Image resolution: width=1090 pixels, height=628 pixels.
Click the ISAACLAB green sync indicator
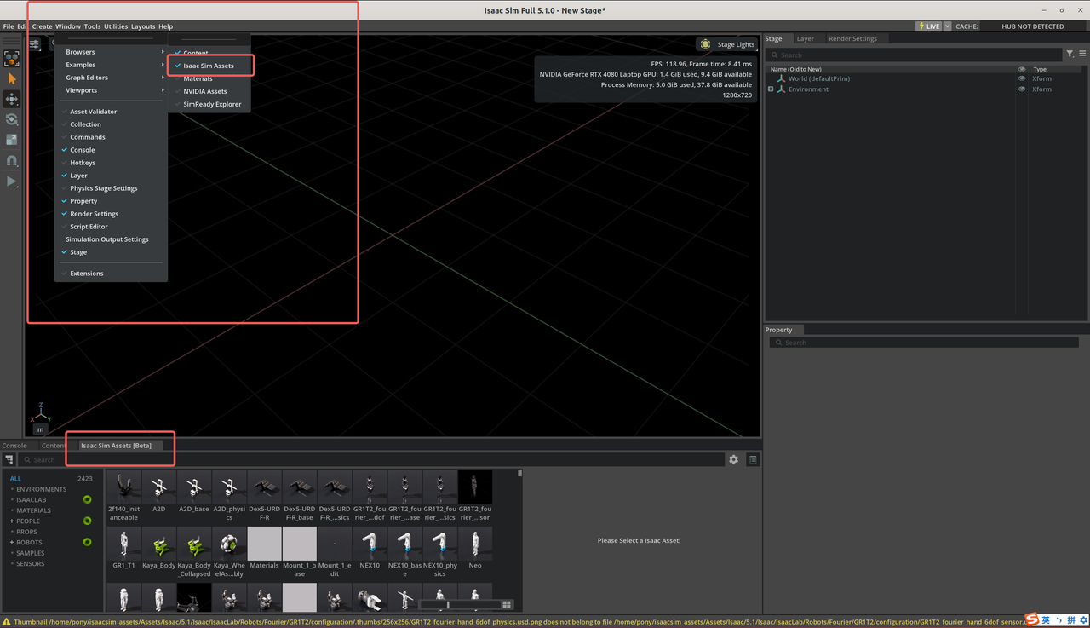[x=87, y=499]
